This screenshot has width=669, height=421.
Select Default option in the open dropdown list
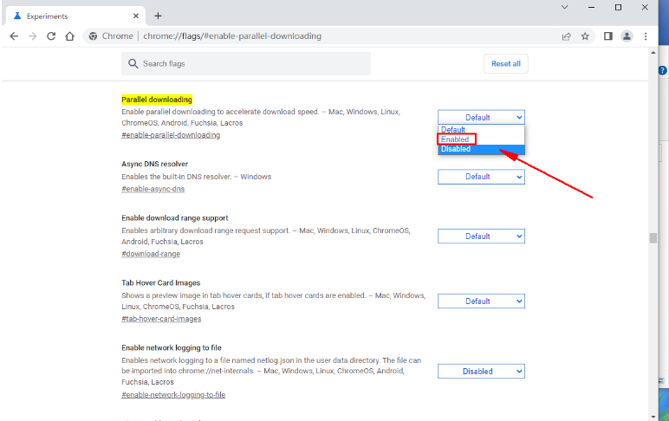pos(453,130)
